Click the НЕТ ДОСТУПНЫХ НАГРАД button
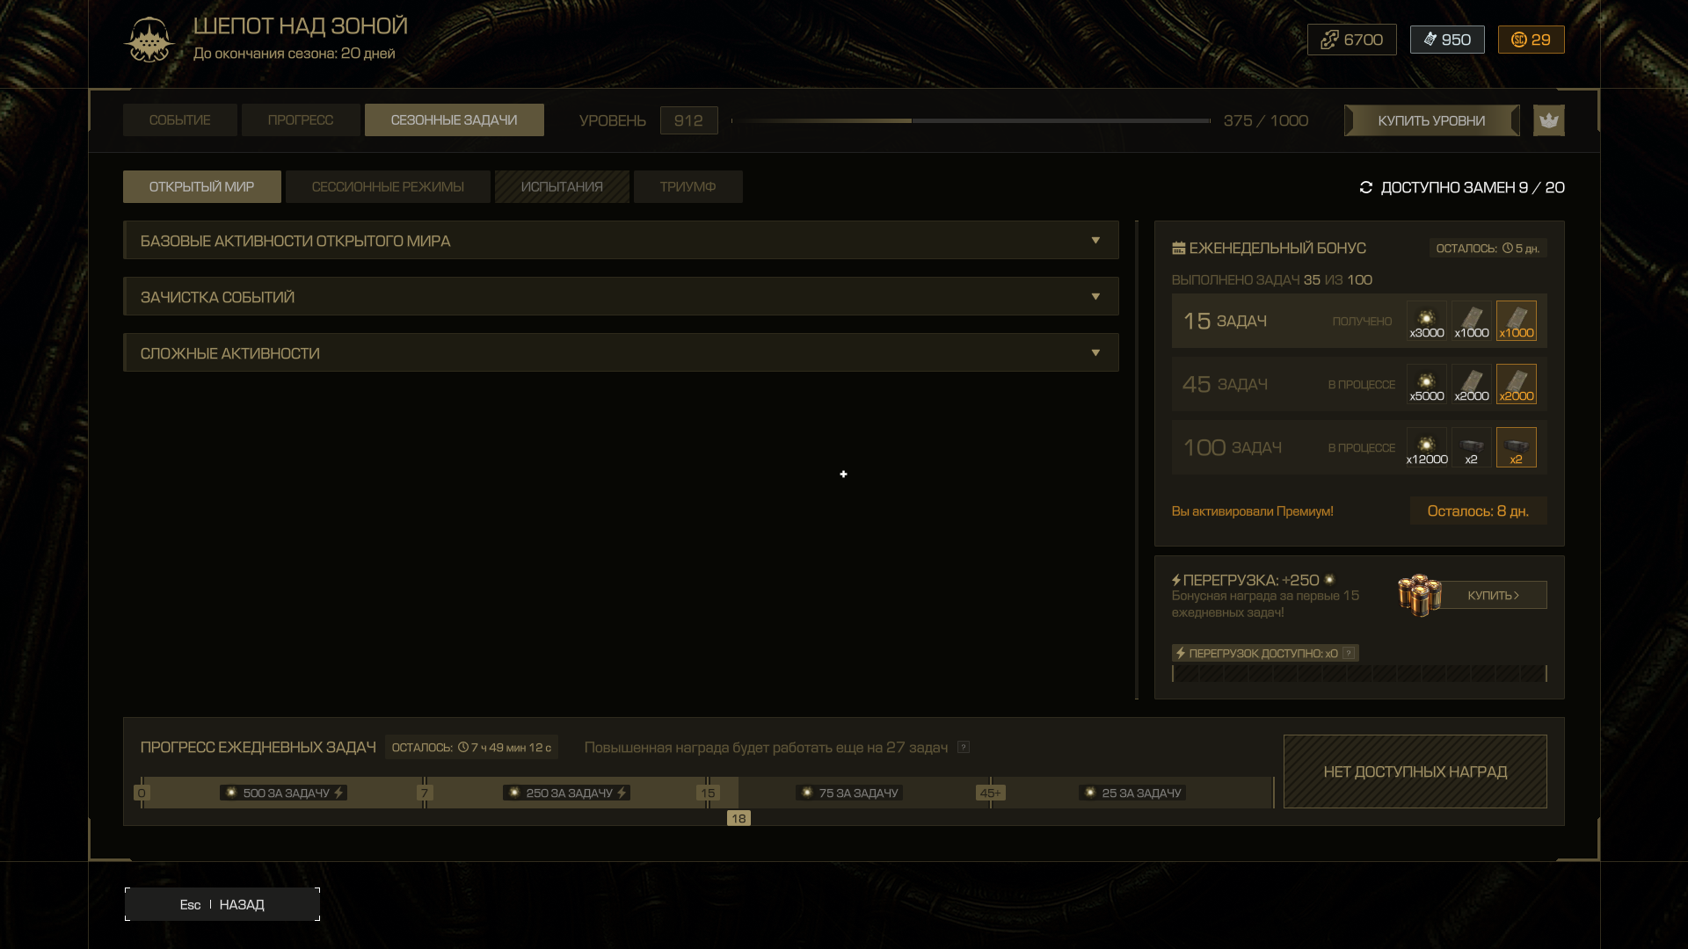 1415,772
